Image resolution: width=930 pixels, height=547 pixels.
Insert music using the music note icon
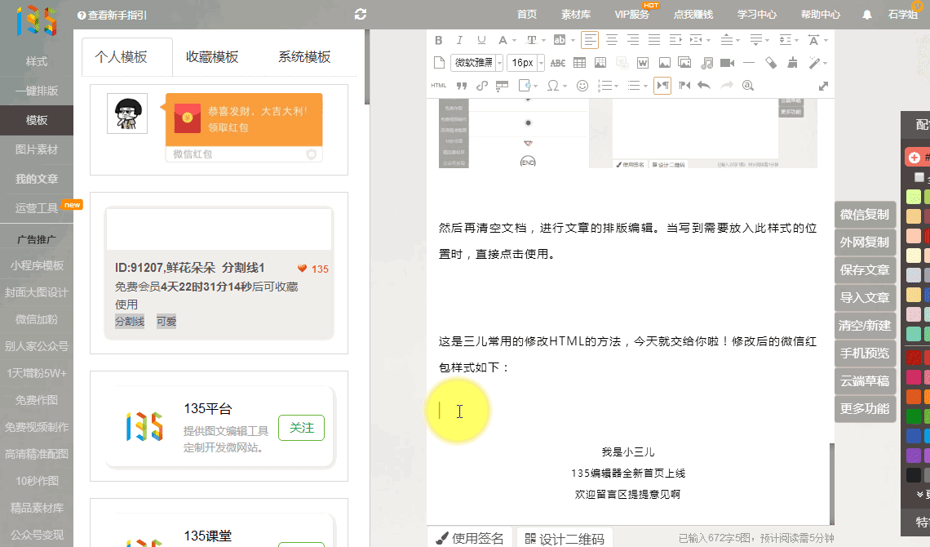706,63
